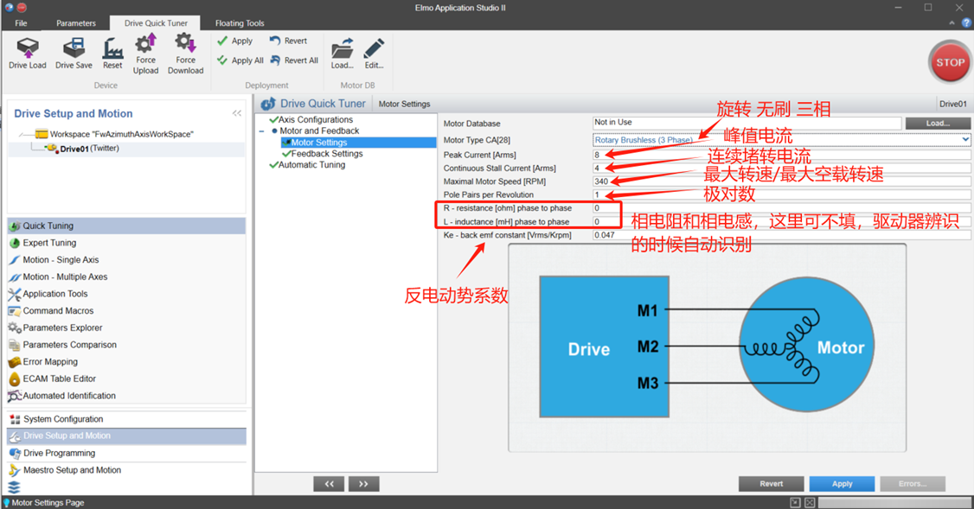This screenshot has height=509, width=974.
Task: Select Drive Setup and Motion section
Action: pos(126,436)
